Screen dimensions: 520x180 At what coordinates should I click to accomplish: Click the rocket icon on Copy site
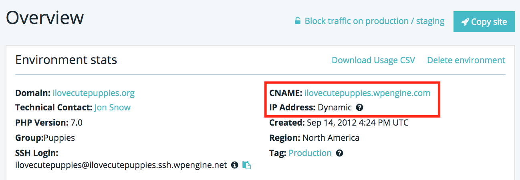465,22
